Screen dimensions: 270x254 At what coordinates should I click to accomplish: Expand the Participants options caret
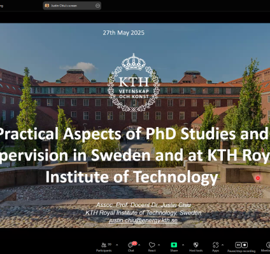[117, 245]
